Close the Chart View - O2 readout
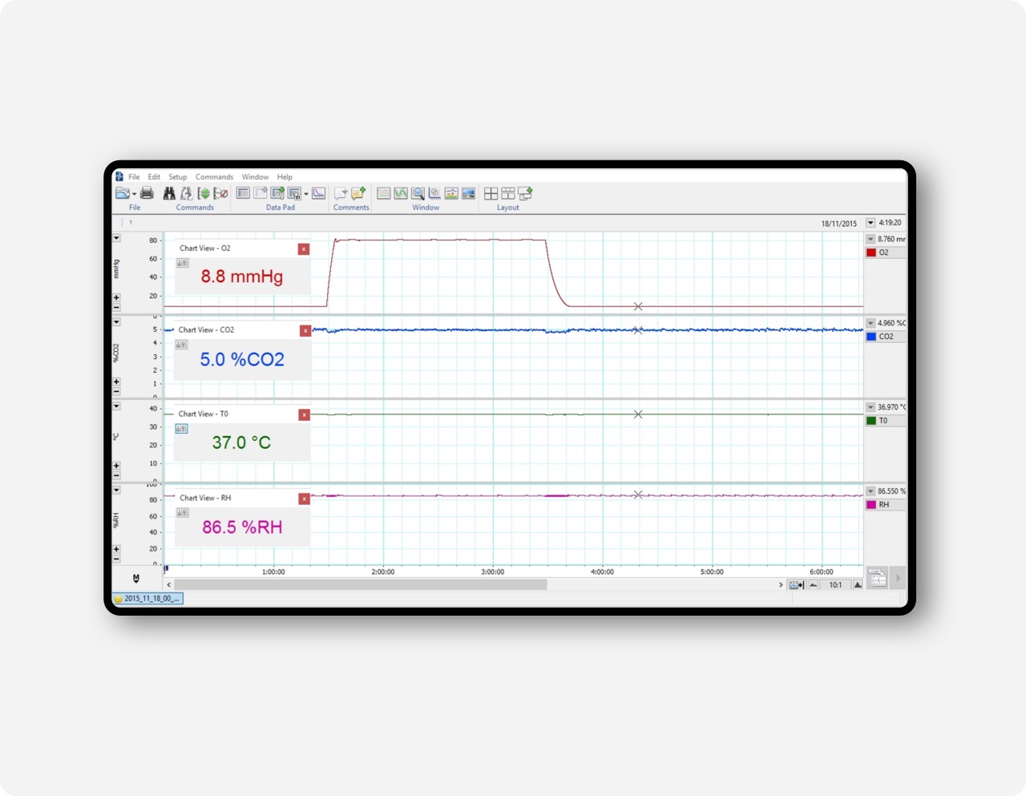1026x796 pixels. tap(304, 249)
